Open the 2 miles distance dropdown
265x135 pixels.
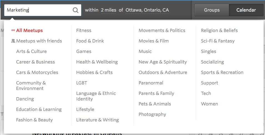[x=109, y=10]
